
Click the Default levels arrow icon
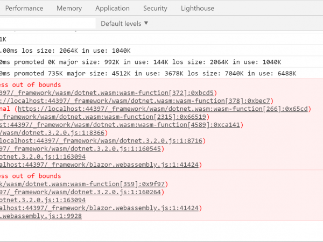coord(146,23)
